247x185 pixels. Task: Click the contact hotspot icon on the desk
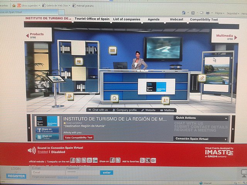(166, 100)
